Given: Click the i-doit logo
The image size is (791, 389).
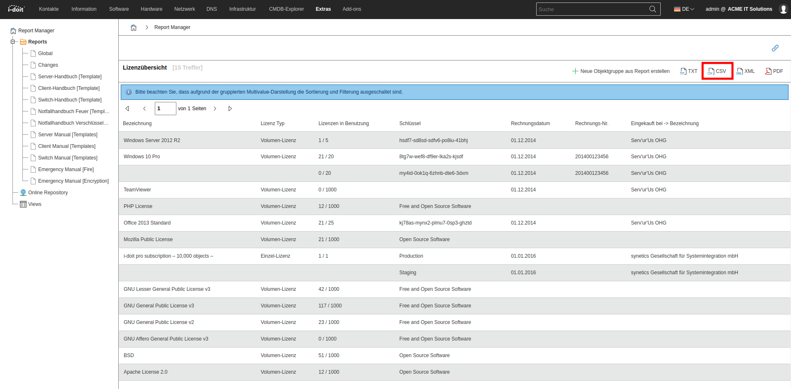Looking at the screenshot, I should [x=16, y=9].
